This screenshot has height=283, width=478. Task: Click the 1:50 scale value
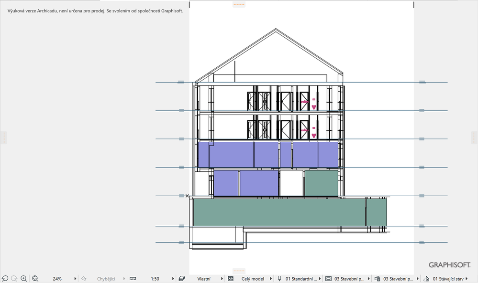pyautogui.click(x=155, y=279)
